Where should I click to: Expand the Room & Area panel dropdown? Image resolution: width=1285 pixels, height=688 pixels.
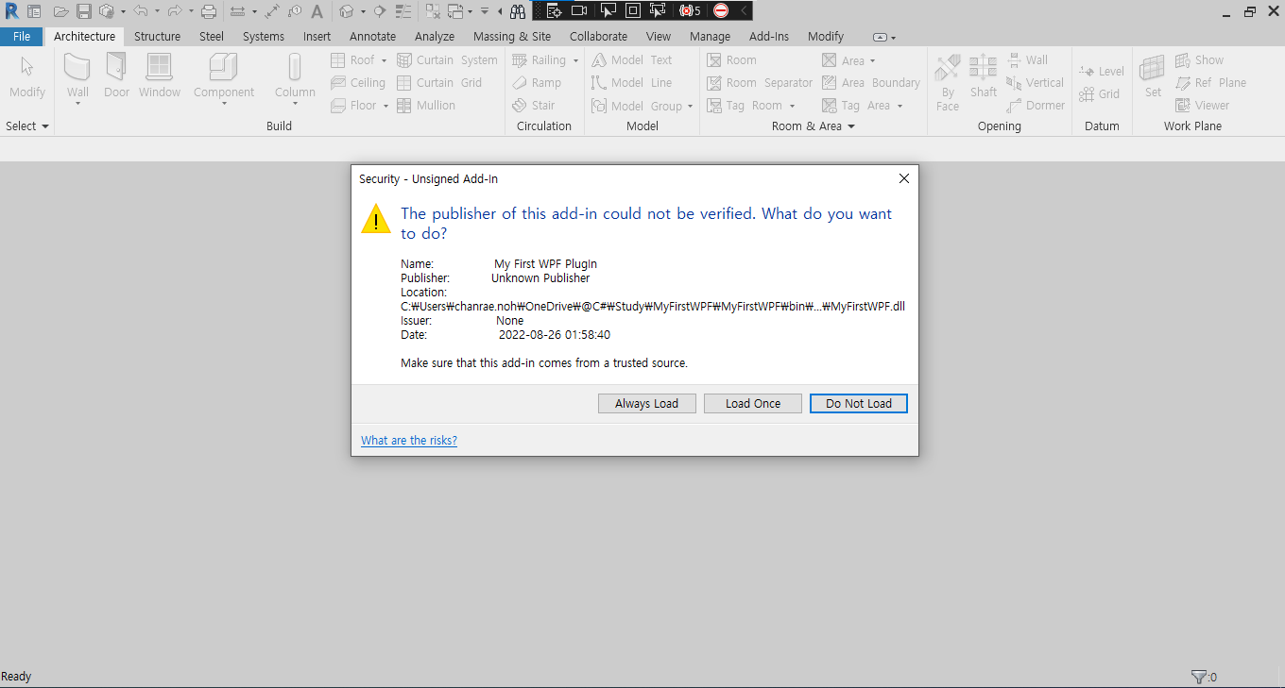[x=850, y=126]
